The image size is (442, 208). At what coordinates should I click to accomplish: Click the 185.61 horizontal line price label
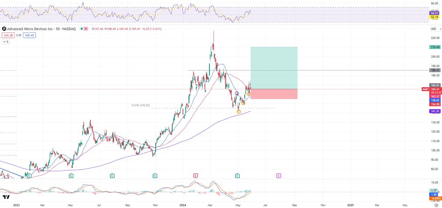(x=435, y=70)
